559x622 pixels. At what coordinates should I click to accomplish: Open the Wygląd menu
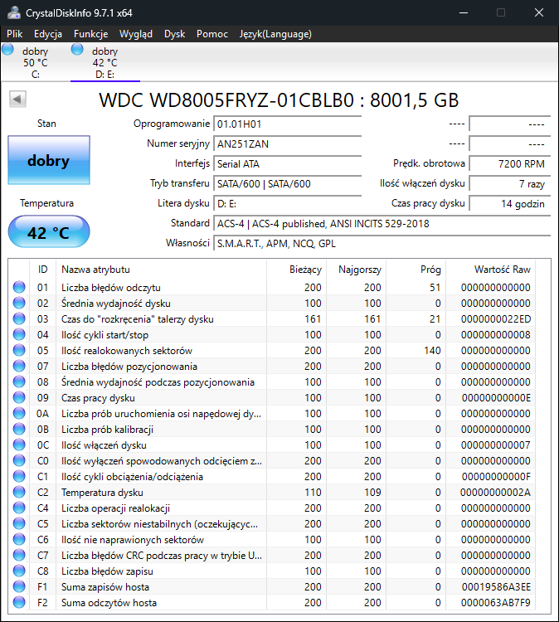[x=136, y=34]
